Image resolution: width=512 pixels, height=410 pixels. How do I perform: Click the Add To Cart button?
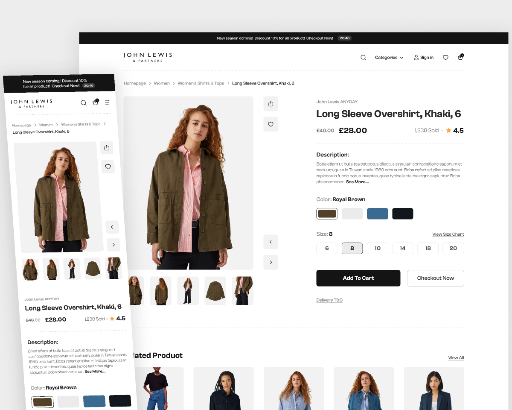(x=358, y=278)
